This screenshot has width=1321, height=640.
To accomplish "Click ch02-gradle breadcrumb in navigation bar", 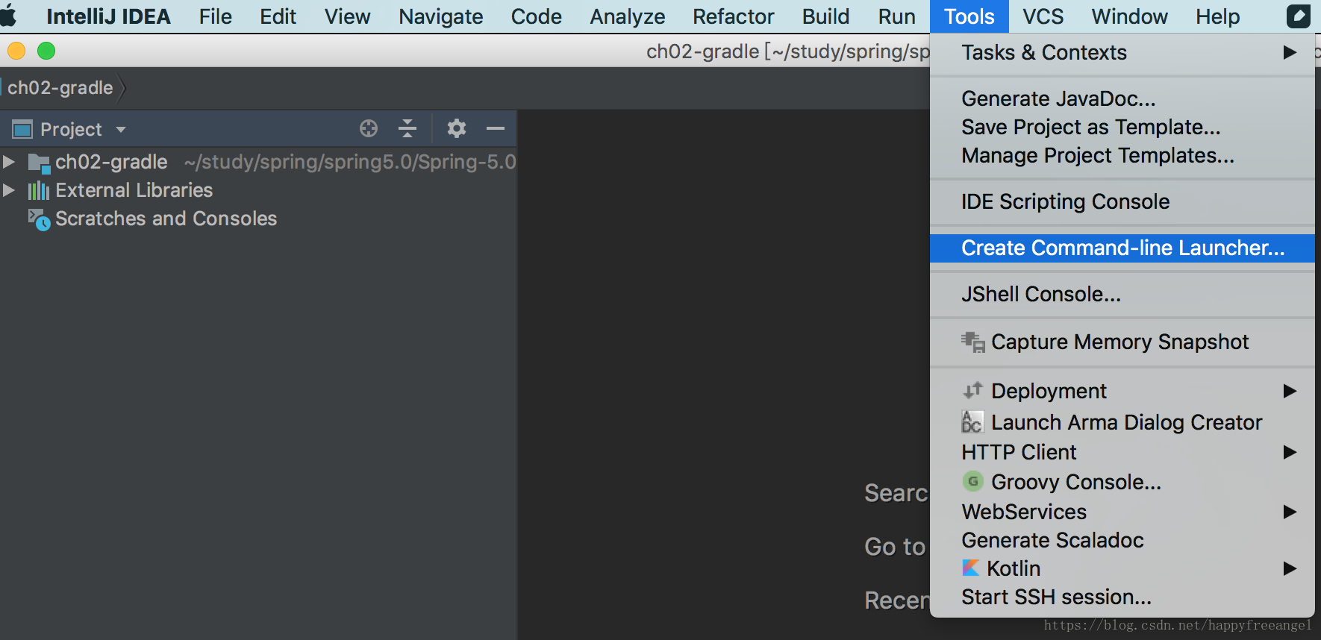I will [x=60, y=87].
